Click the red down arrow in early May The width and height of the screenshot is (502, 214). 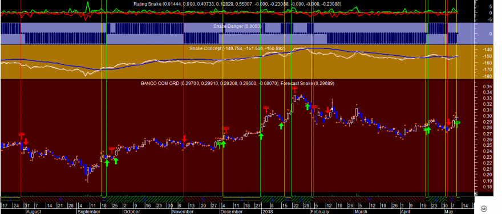[x=448, y=122]
